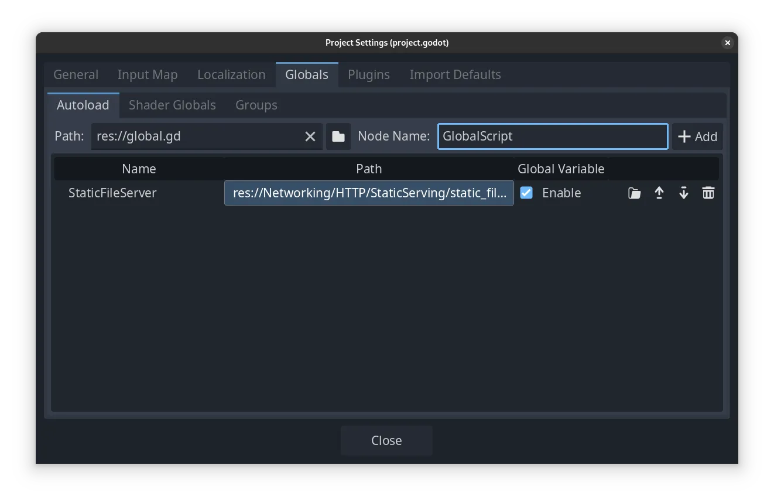
Task: Move StaticFileServer autoload down
Action: (683, 193)
